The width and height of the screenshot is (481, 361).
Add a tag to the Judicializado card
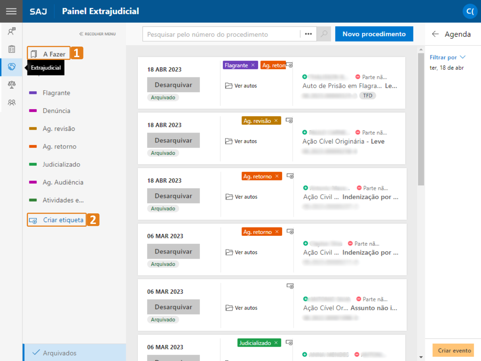[x=289, y=343]
